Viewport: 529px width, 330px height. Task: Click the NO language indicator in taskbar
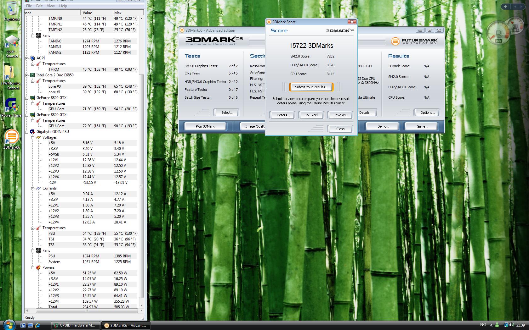483,325
